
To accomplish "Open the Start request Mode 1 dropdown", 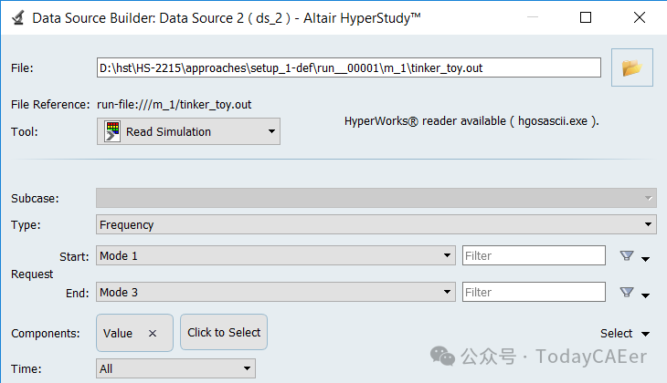I will 276,255.
